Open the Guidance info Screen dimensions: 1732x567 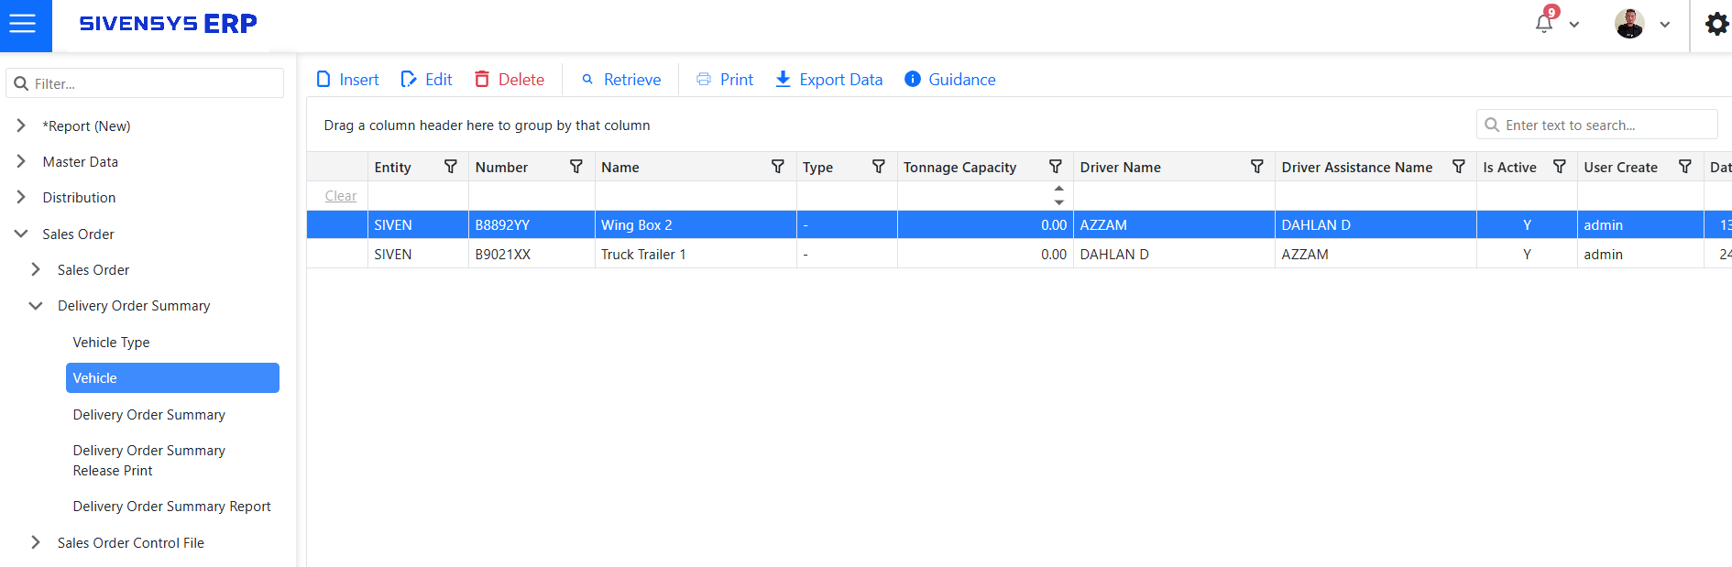pyautogui.click(x=950, y=80)
